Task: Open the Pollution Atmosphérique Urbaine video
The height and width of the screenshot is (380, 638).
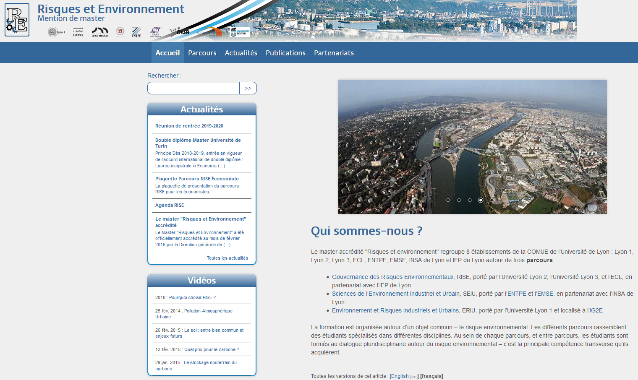Action: pyautogui.click(x=194, y=314)
